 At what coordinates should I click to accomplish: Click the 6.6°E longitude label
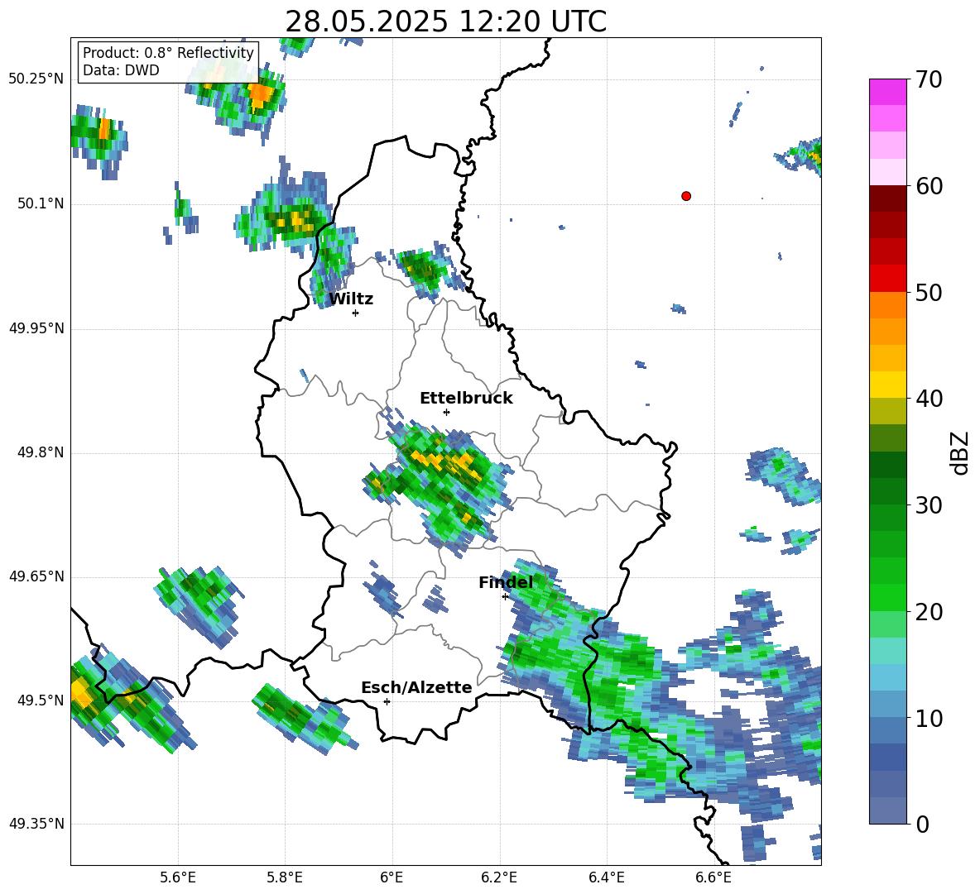click(713, 877)
